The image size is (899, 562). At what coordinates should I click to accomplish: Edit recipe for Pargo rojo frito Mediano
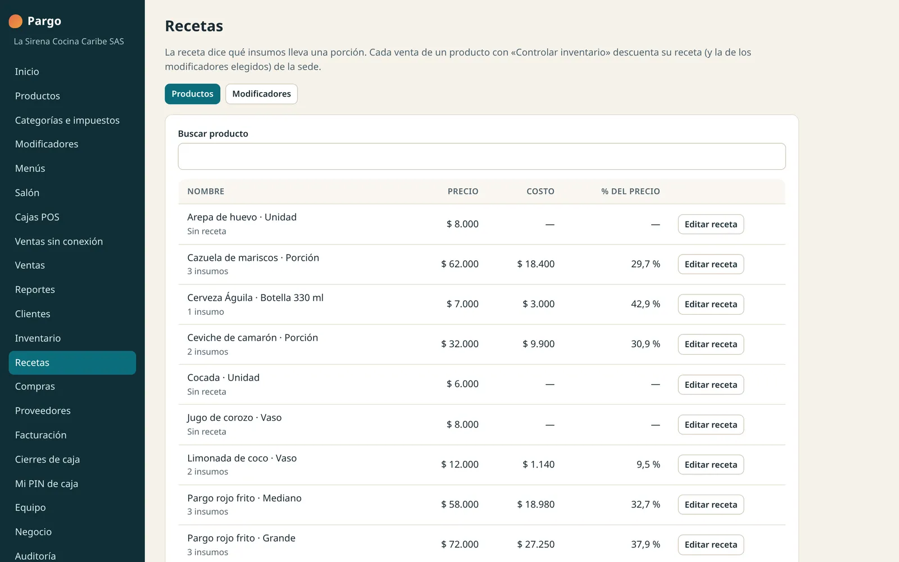pyautogui.click(x=711, y=505)
